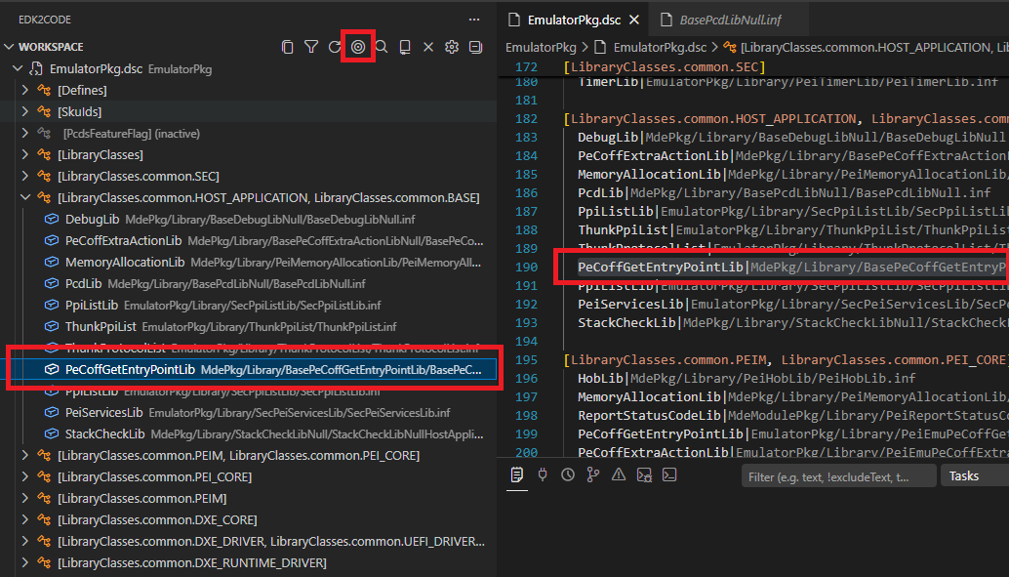Click EmulatorPkg.dsc file breadcrumb
This screenshot has height=577, width=1009.
coord(660,47)
